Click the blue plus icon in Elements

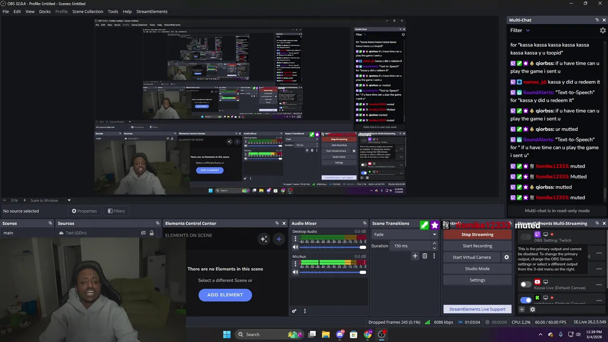(x=279, y=239)
